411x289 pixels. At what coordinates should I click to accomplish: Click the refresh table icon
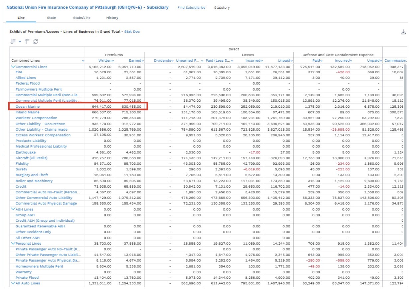36,41
